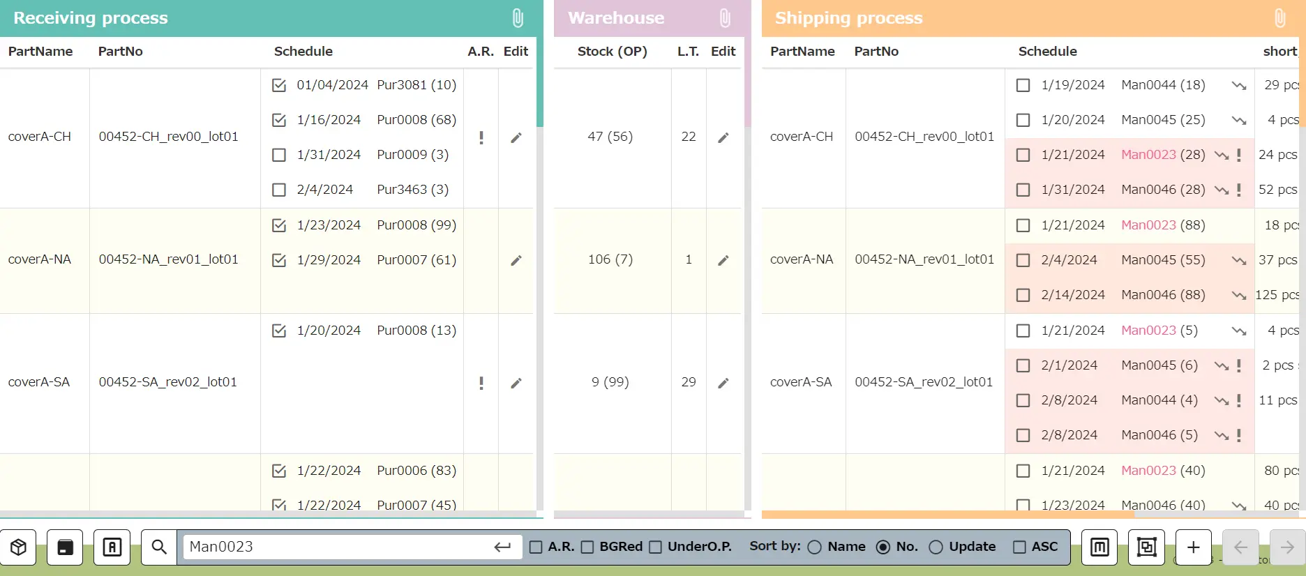Viewport: 1306px width, 576px height.
Task: Click the plus add button in toolbar
Action: 1193,547
